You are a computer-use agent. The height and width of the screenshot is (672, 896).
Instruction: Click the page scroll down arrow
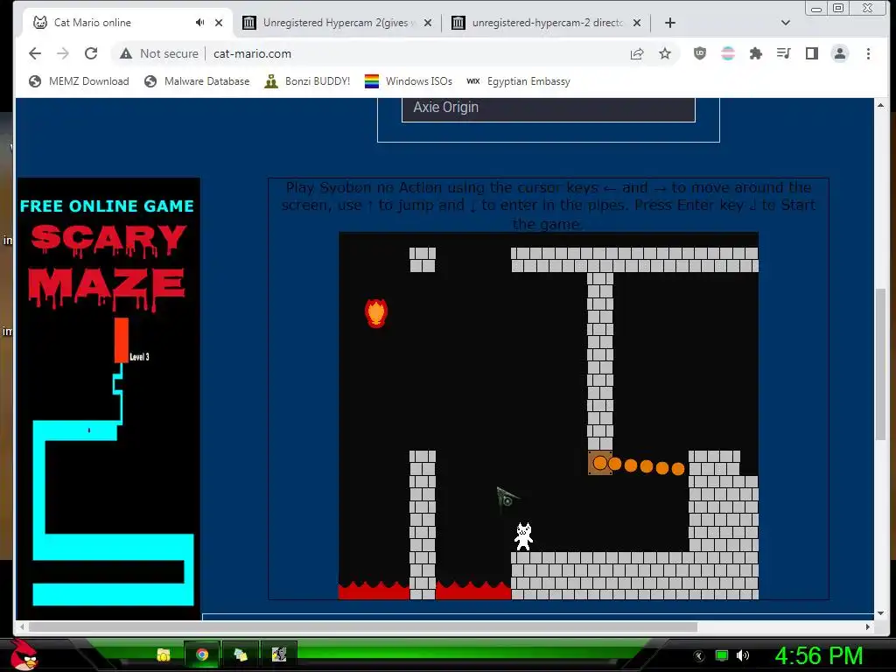(x=880, y=613)
